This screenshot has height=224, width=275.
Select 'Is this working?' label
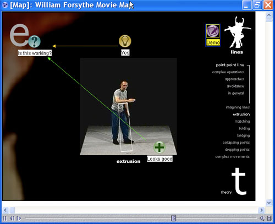35,53
